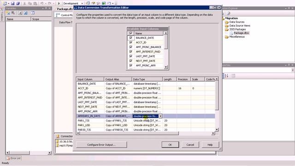This screenshot has height=166, width=295.
Task: Click the Property Pages icon
Action: pyautogui.click(x=233, y=76)
